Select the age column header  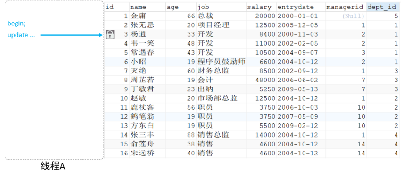point(181,7)
